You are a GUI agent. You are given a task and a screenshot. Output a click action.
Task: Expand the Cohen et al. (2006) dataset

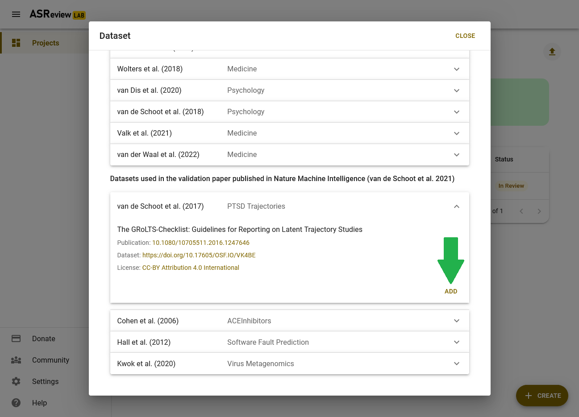(290, 321)
